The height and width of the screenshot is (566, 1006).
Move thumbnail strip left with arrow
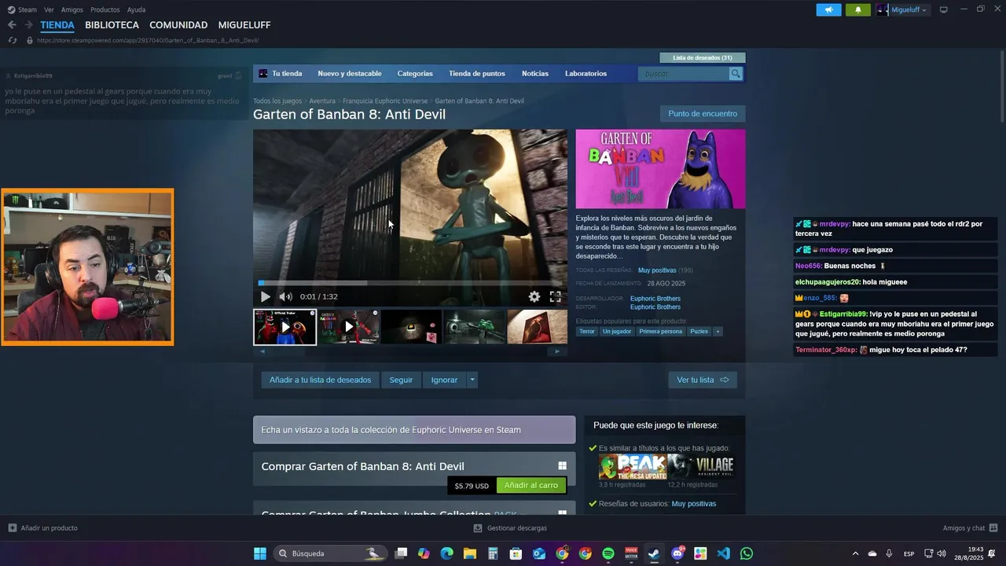coord(262,351)
